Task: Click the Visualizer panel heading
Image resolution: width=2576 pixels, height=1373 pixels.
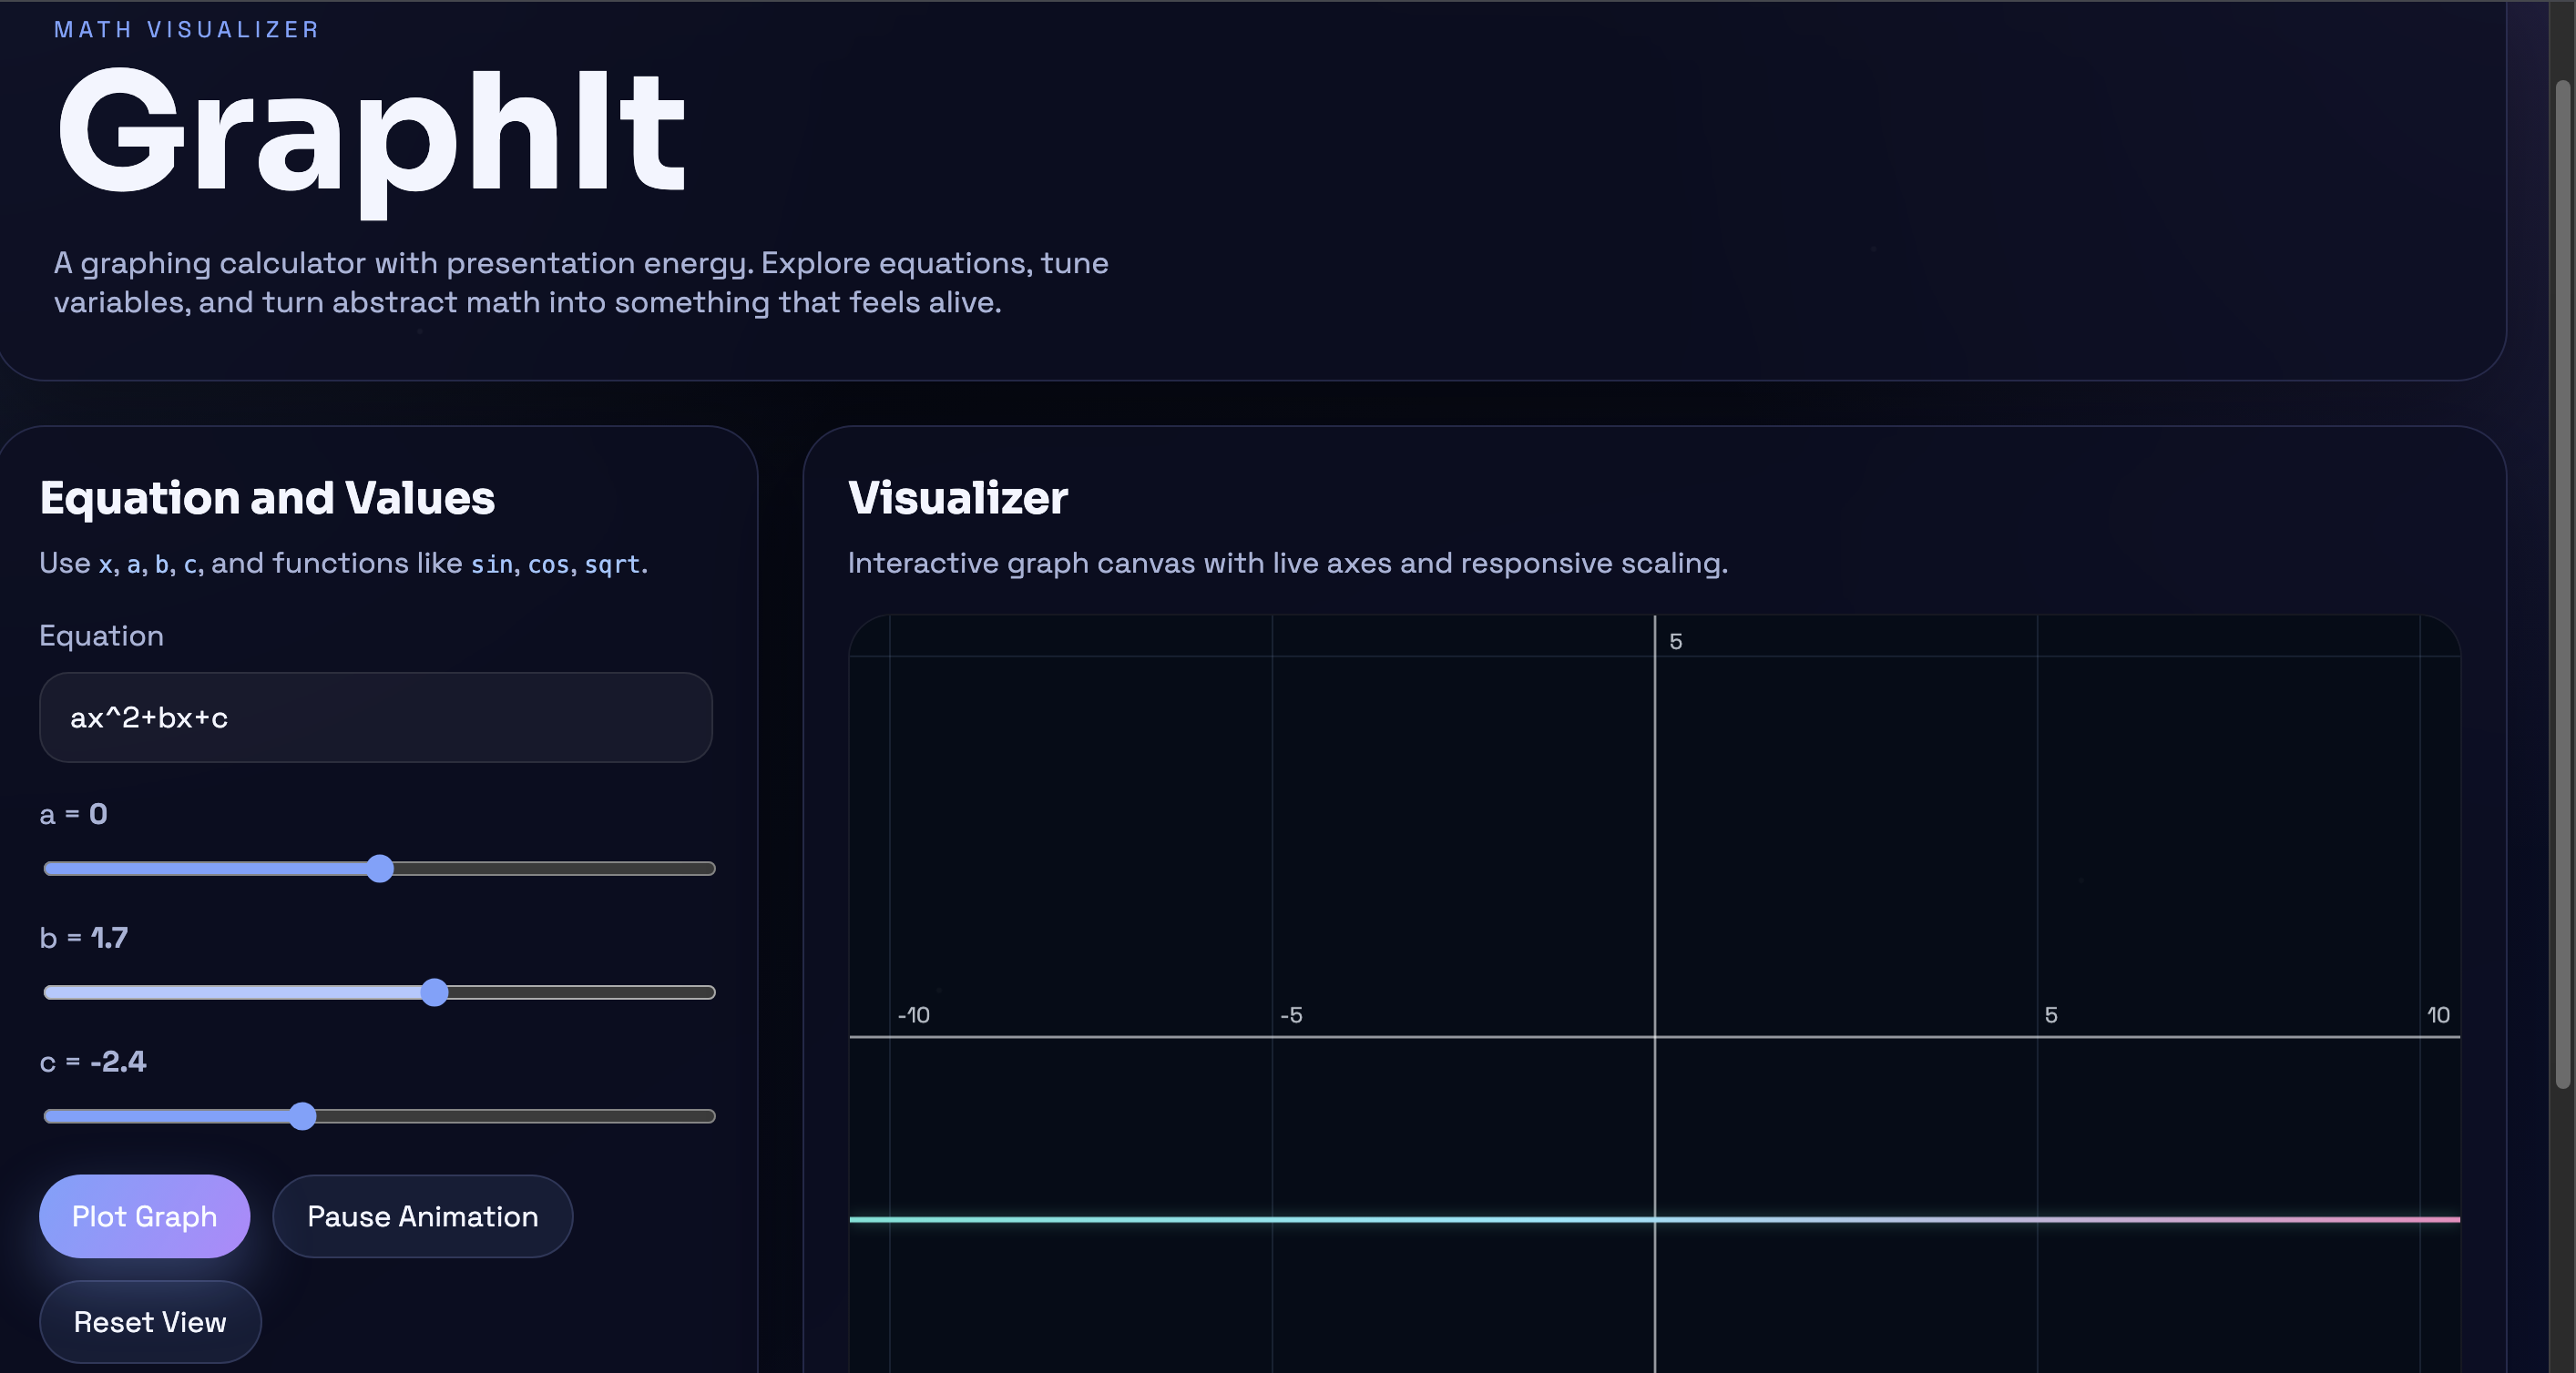Action: click(957, 498)
